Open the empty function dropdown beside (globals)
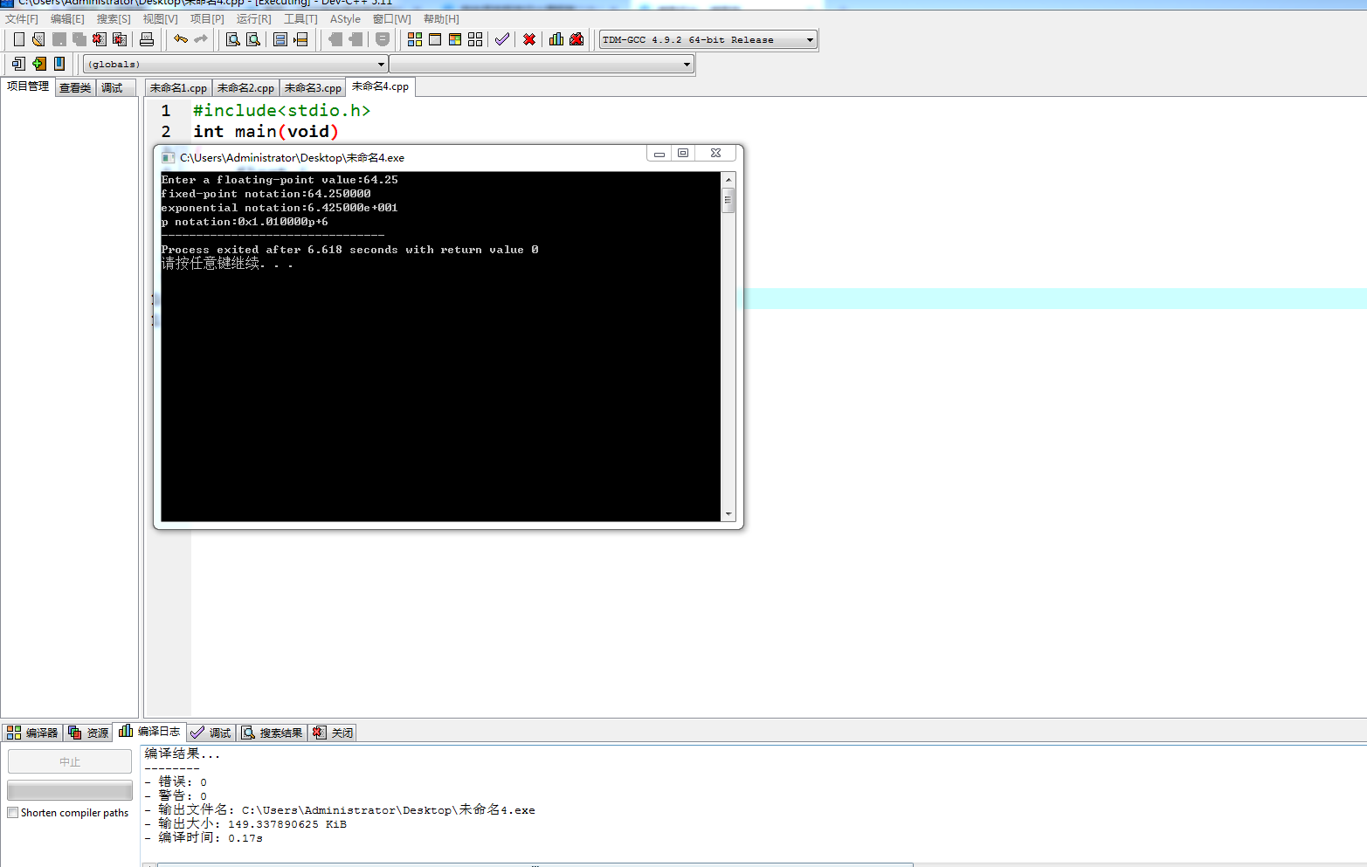 [542, 64]
